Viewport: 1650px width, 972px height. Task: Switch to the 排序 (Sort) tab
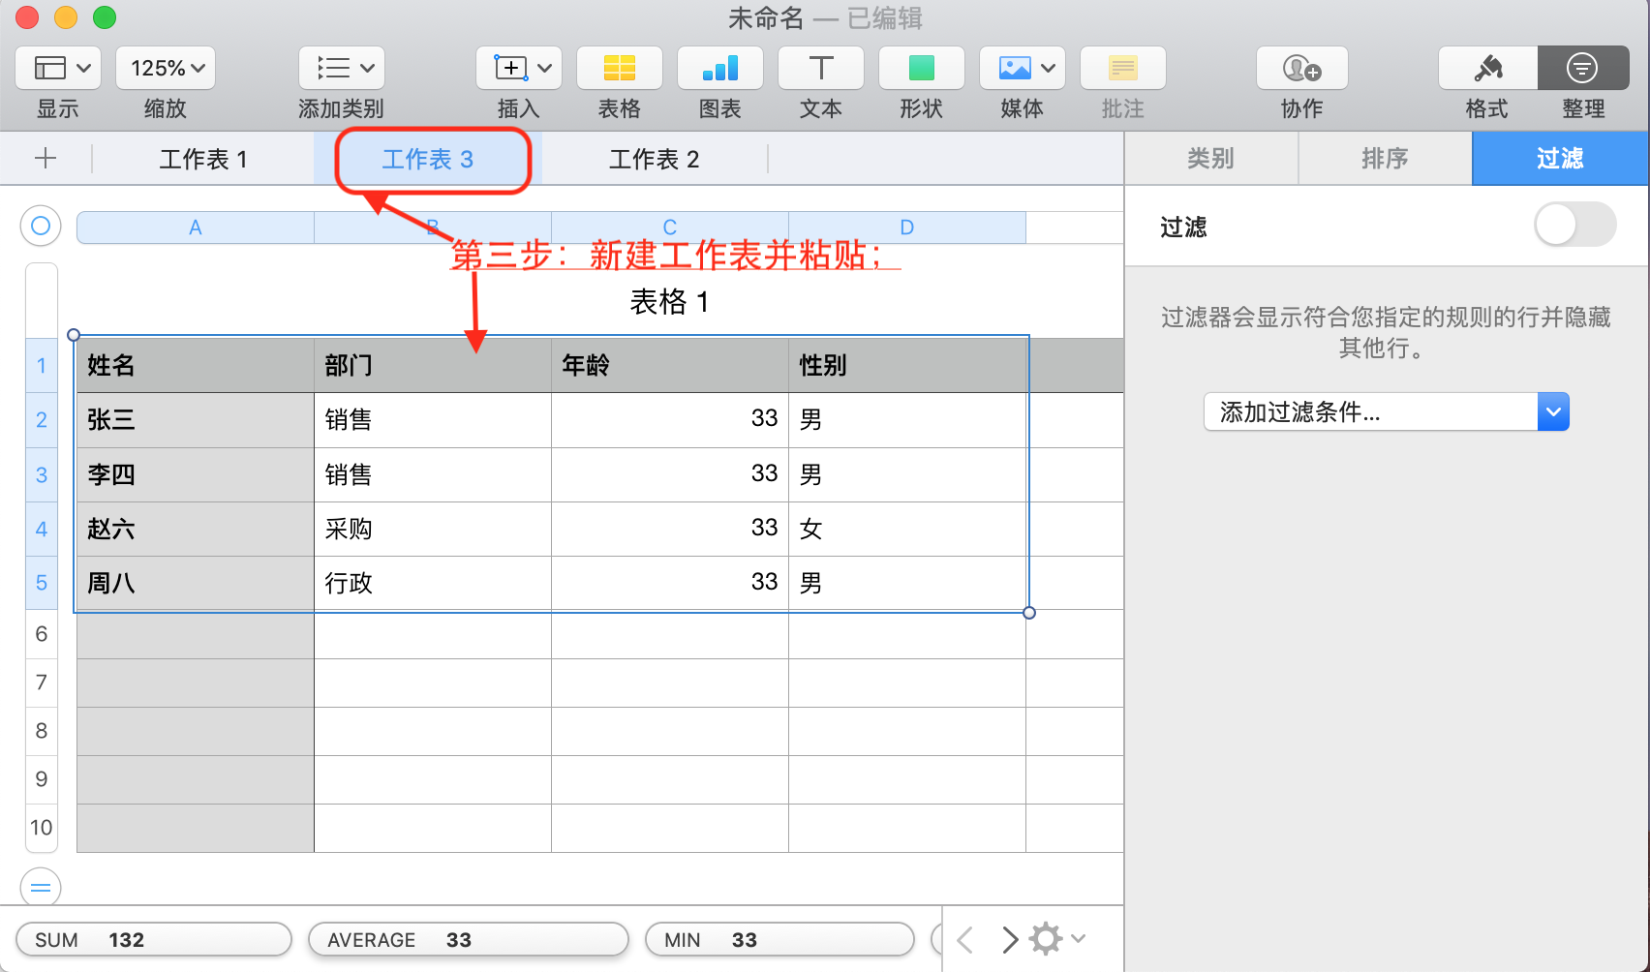point(1385,159)
